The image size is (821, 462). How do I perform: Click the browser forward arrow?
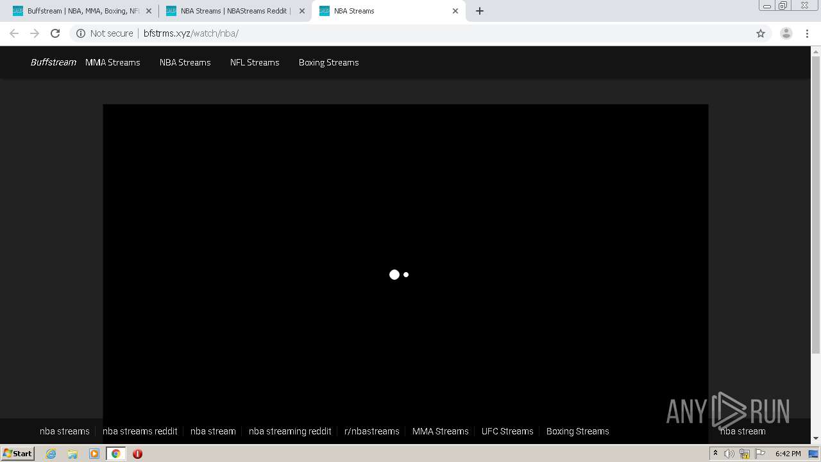point(35,33)
